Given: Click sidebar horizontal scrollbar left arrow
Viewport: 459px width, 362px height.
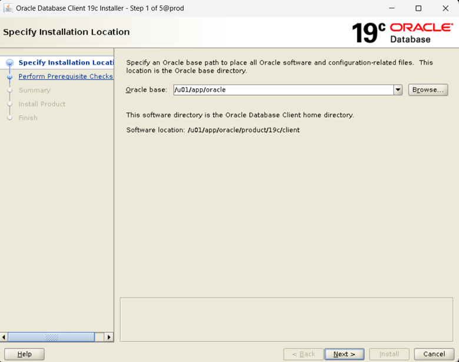Looking at the screenshot, I should point(4,337).
